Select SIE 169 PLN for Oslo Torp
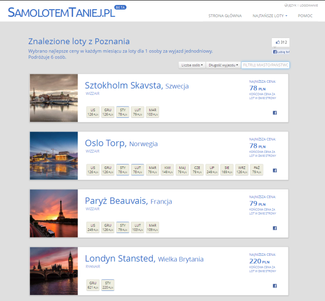This screenshot has width=325, height=301. coord(227,170)
